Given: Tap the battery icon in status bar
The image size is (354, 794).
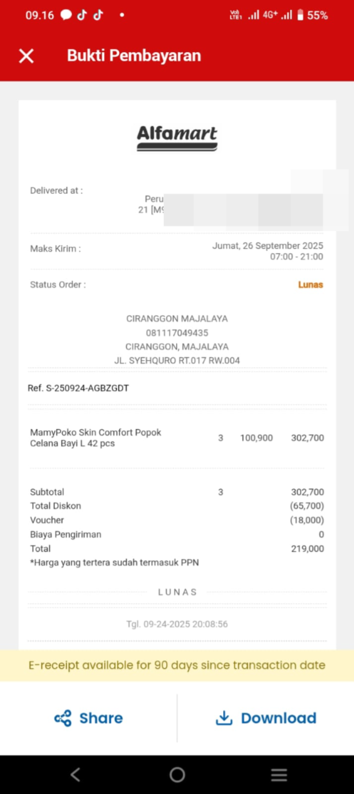Looking at the screenshot, I should coord(300,15).
